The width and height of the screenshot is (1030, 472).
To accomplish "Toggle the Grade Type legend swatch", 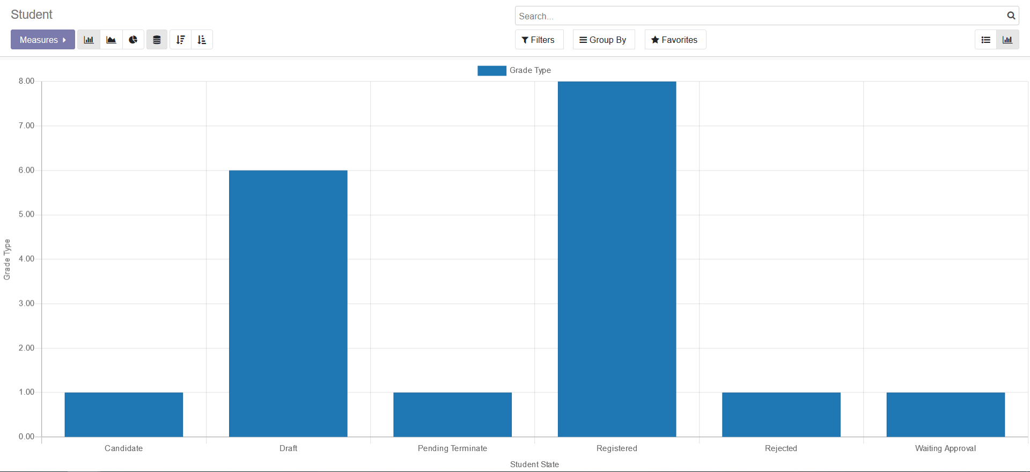I will point(491,70).
